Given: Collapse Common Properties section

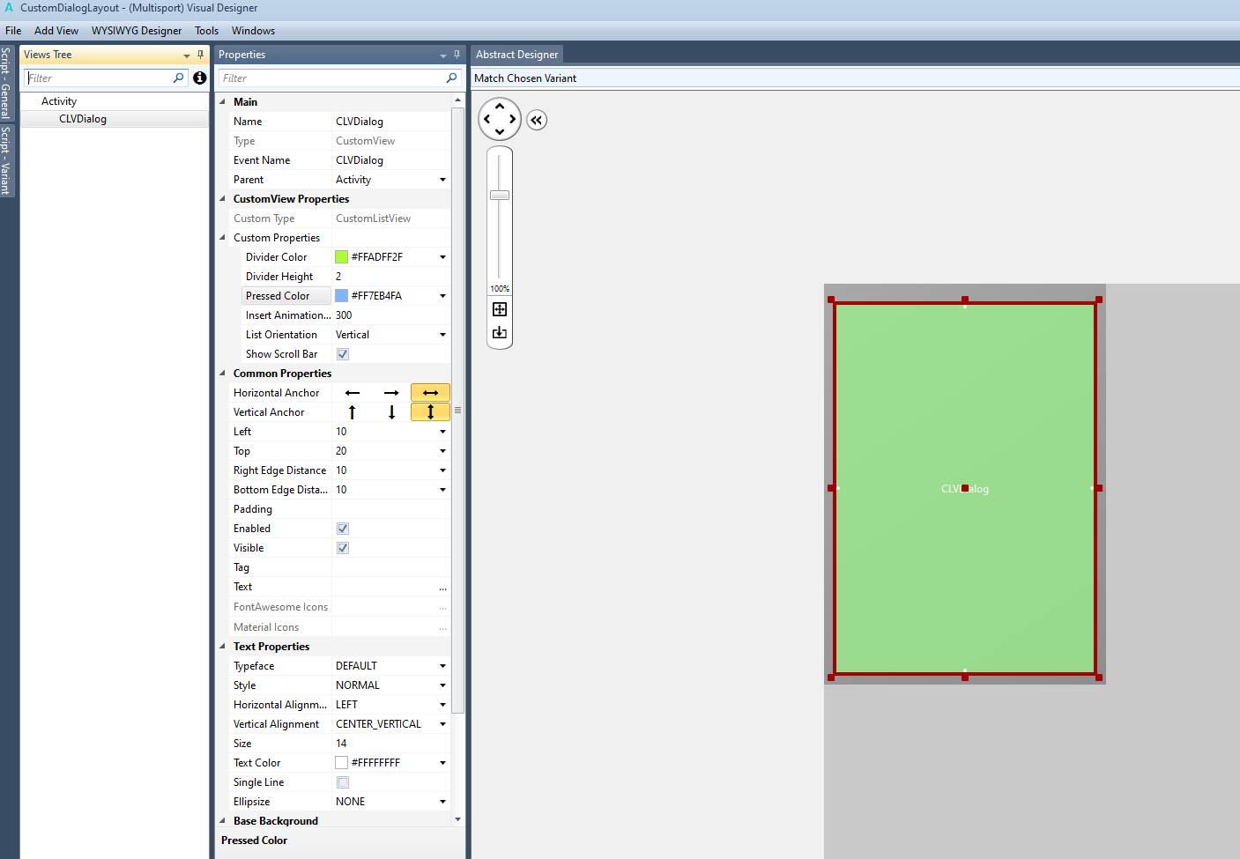Looking at the screenshot, I should pyautogui.click(x=222, y=374).
